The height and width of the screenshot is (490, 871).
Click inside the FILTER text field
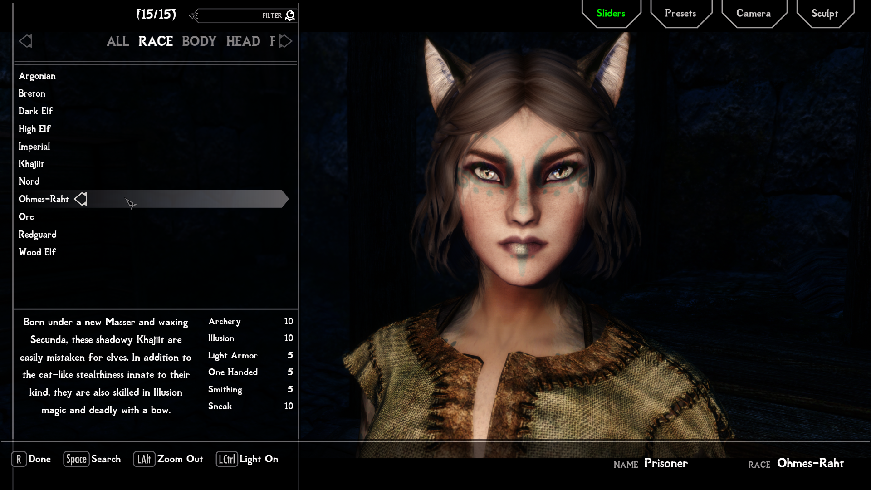[x=231, y=16]
